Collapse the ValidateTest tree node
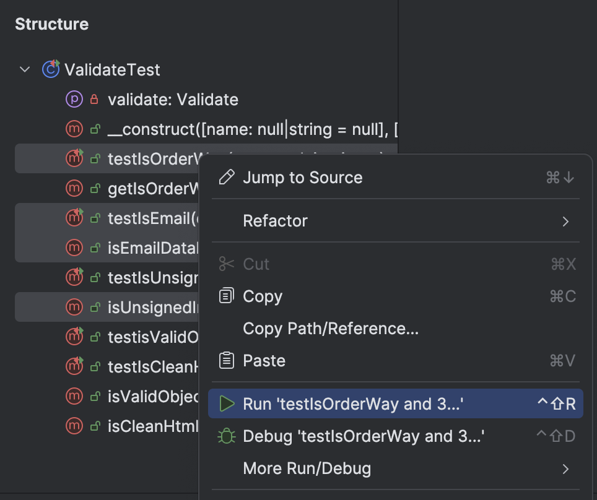The height and width of the screenshot is (500, 597). coord(25,69)
